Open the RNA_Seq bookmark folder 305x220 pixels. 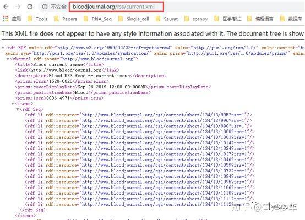[x=97, y=19]
